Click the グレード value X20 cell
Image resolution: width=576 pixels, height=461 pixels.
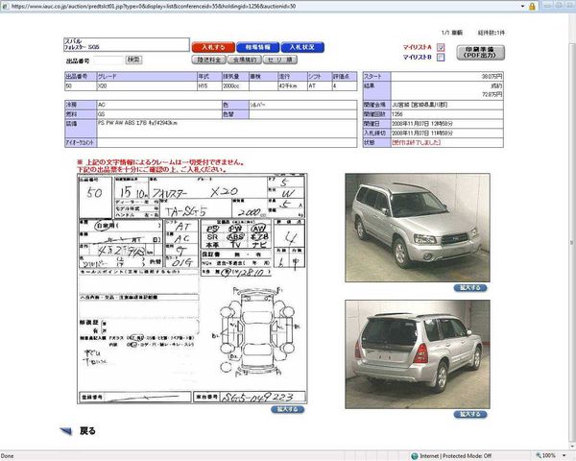(147, 85)
